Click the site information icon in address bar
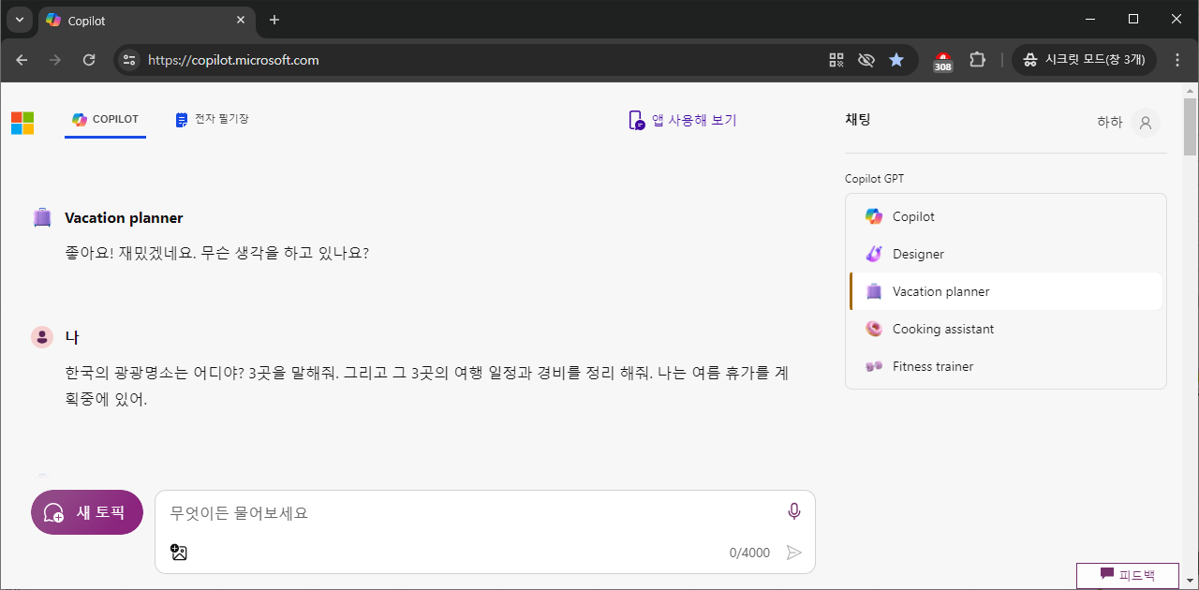The image size is (1199, 590). pos(129,60)
